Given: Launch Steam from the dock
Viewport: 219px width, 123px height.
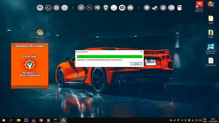Looking at the screenshot, I should click(155, 8).
